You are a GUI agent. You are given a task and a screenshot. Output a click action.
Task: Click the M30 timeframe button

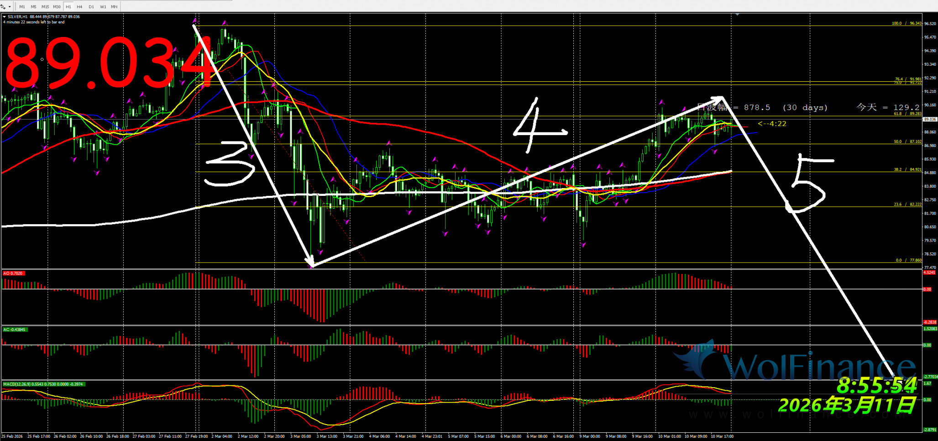pyautogui.click(x=57, y=7)
